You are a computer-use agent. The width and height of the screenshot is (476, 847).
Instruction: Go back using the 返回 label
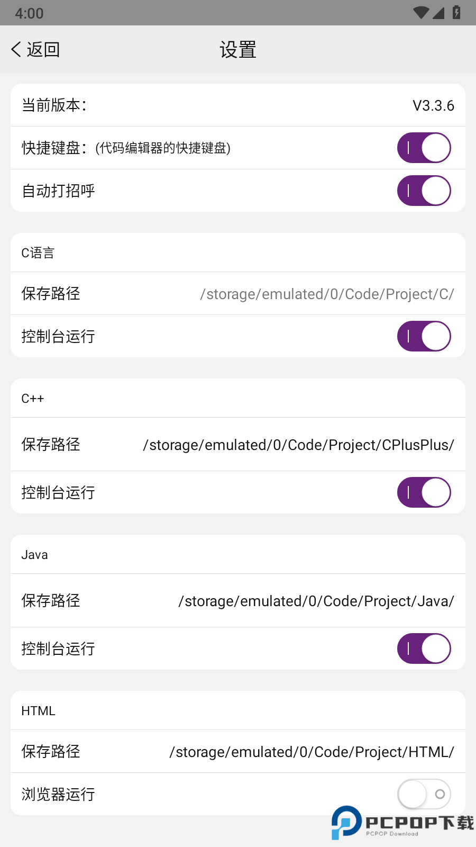43,50
